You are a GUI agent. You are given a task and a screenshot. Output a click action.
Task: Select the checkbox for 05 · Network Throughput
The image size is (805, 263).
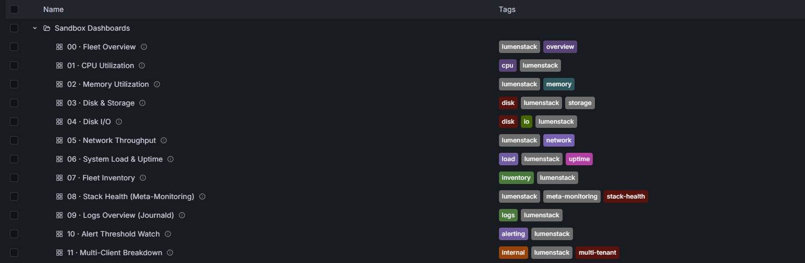tap(14, 140)
